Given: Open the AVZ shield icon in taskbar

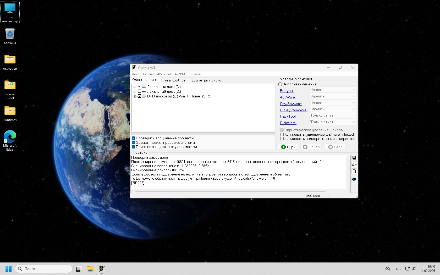Looking at the screenshot, I should click(102, 269).
